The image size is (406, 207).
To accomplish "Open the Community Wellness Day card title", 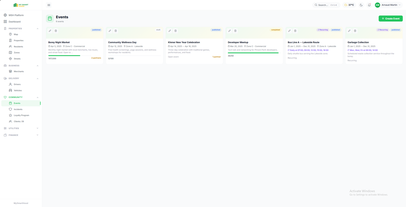I will coord(122,43).
